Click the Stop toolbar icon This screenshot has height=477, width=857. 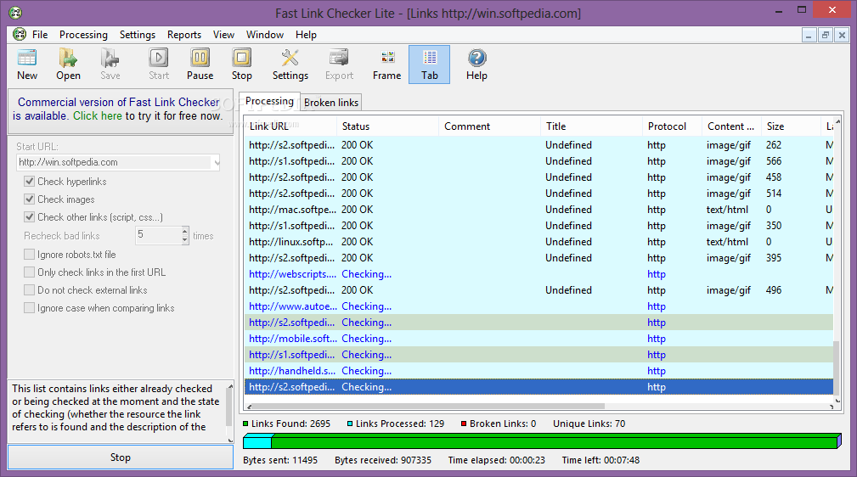241,58
